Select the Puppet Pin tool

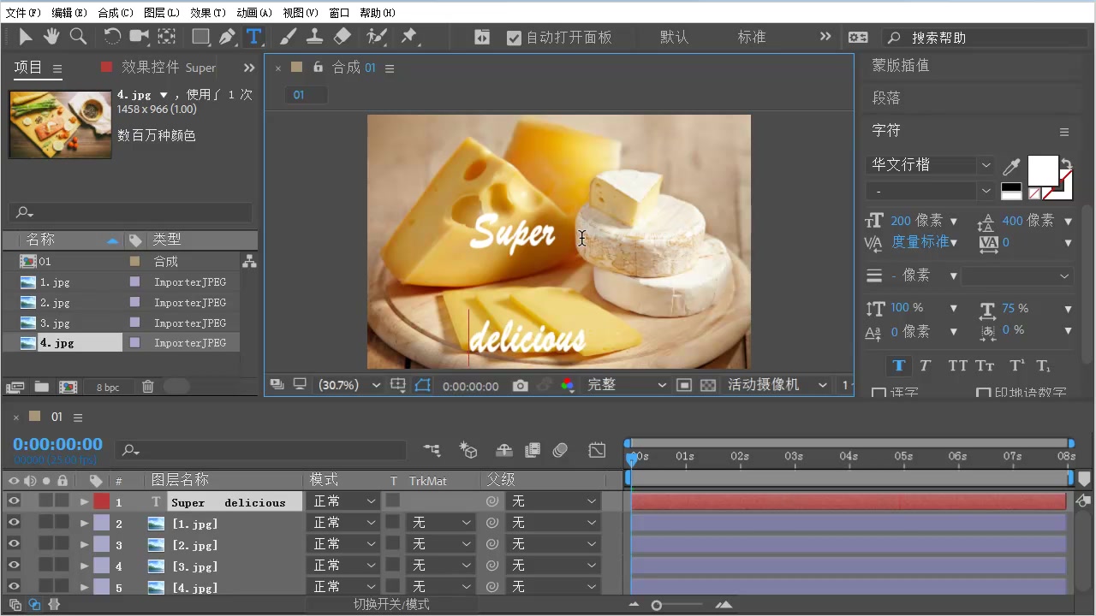pos(408,37)
